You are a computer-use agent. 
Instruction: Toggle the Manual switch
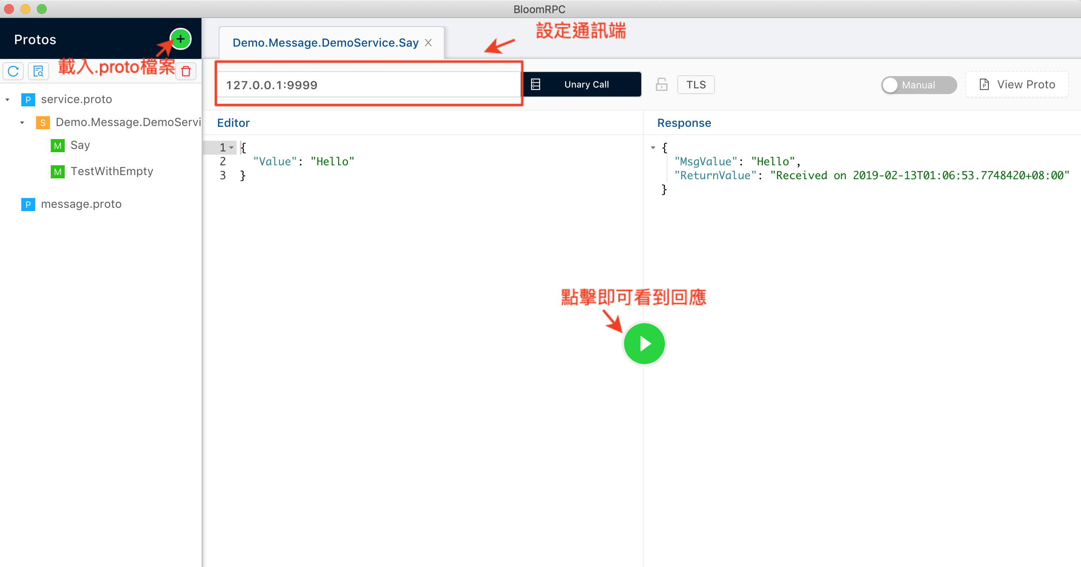(918, 85)
